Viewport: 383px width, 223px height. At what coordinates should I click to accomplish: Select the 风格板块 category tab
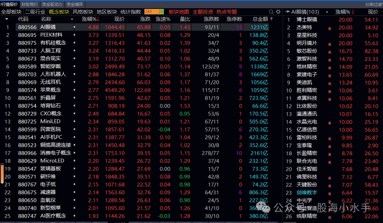pyautogui.click(x=83, y=12)
